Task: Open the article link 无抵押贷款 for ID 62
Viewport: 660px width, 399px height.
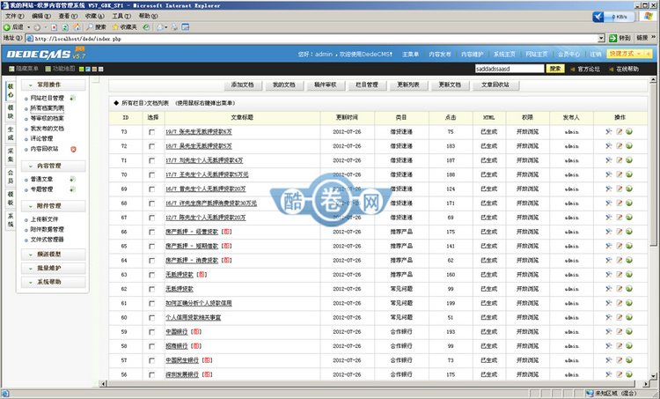Action: coord(179,289)
